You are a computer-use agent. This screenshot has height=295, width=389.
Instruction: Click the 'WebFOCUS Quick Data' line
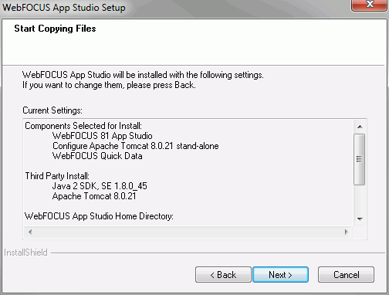[97, 156]
